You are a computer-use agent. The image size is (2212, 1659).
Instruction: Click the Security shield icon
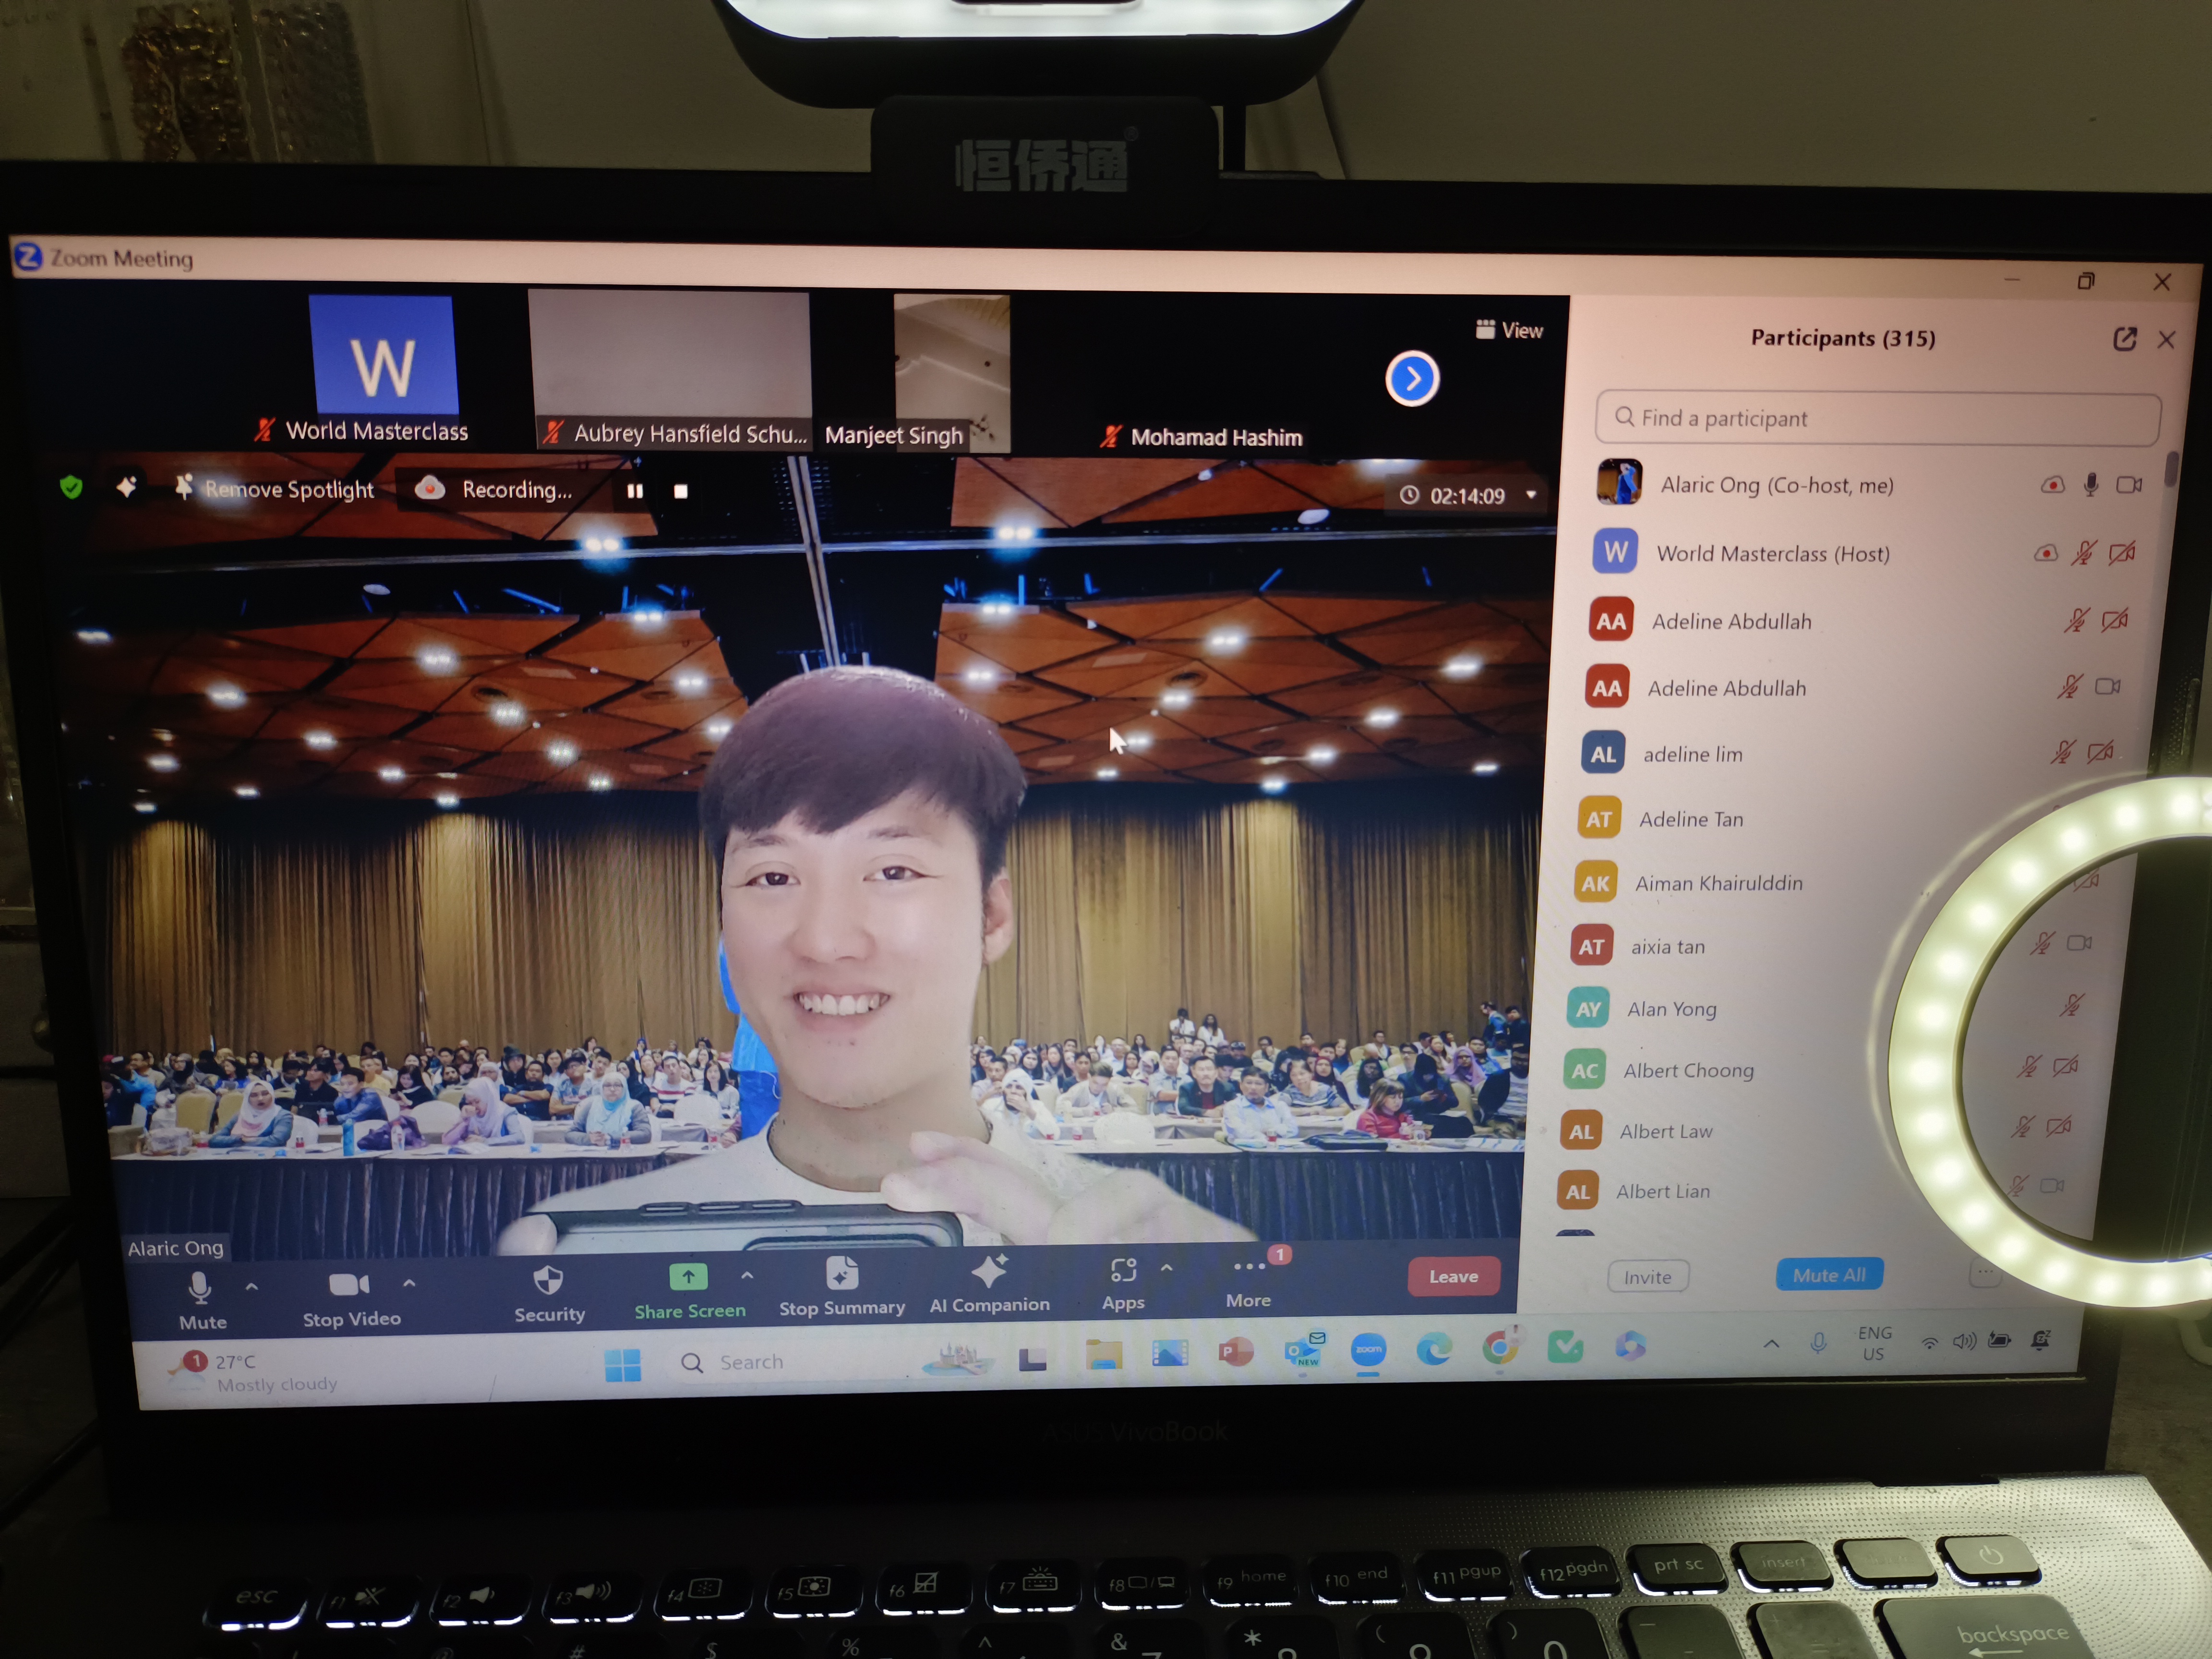pos(548,1280)
